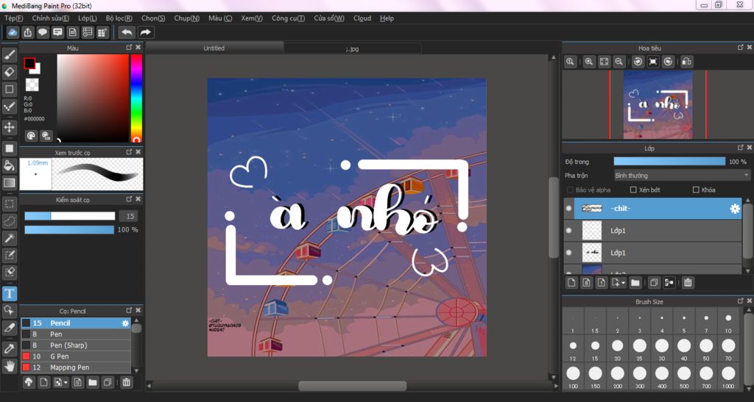Close the Hoa tiêu navigator panel
Screen dimensions: 754x402
click(x=749, y=48)
